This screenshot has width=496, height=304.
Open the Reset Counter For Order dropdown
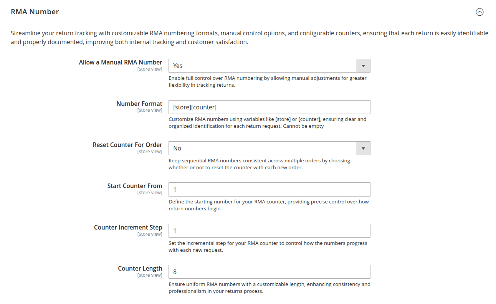coord(263,148)
